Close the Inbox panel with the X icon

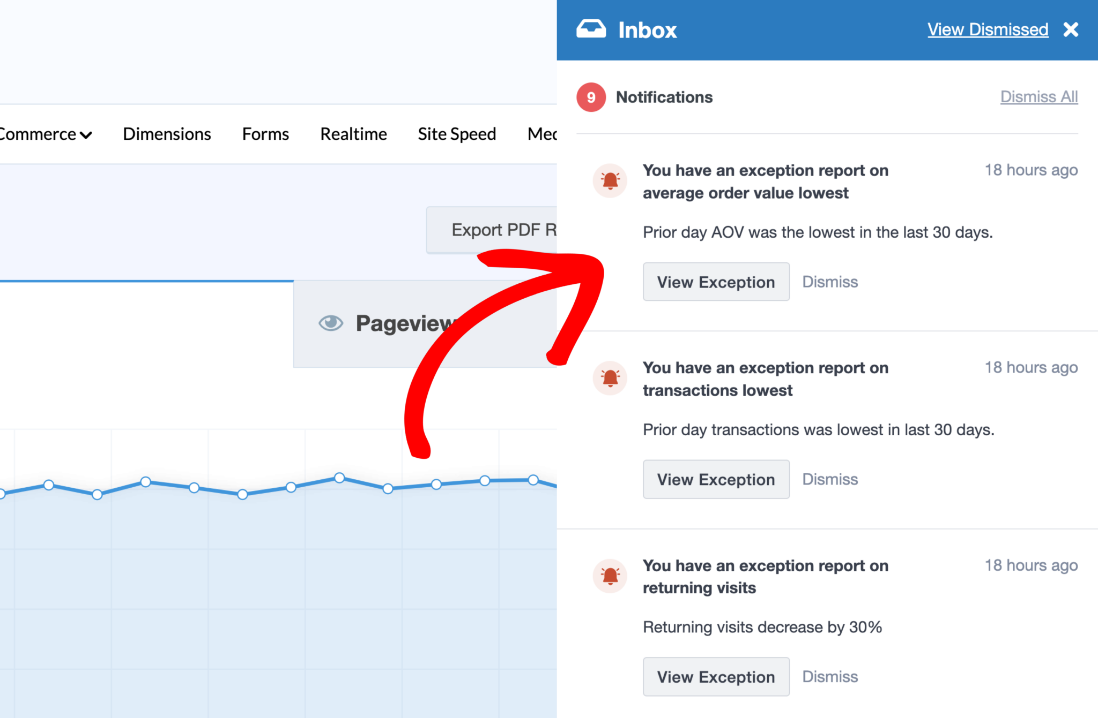click(x=1071, y=29)
